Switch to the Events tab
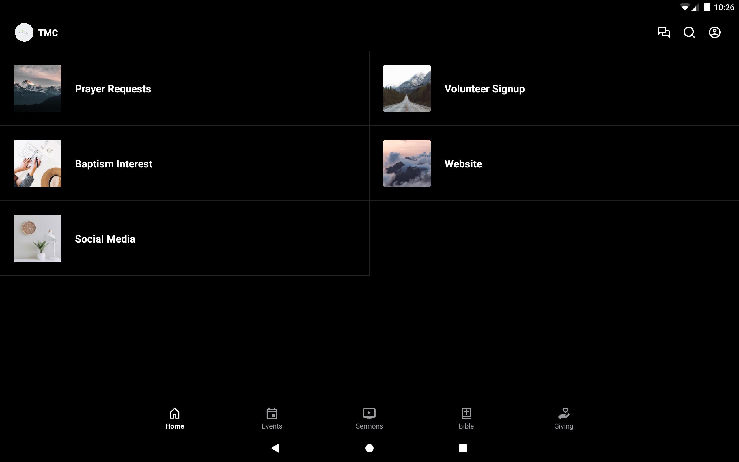The height and width of the screenshot is (462, 739). click(271, 419)
